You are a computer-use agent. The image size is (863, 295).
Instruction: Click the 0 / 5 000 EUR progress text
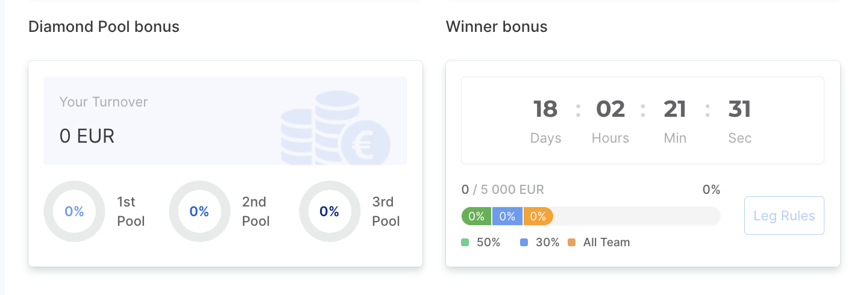coord(503,190)
